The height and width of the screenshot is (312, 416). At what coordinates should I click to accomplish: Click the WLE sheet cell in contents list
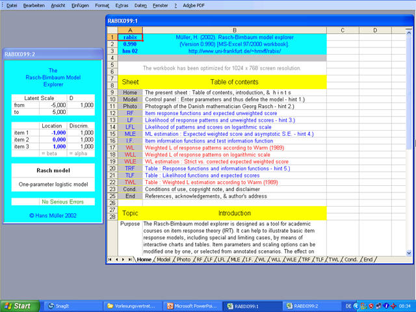pos(130,162)
